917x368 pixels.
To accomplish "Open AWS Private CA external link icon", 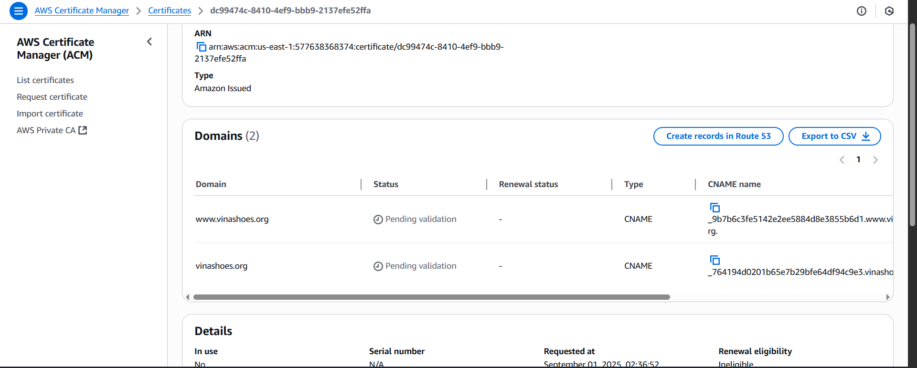I will [x=83, y=130].
